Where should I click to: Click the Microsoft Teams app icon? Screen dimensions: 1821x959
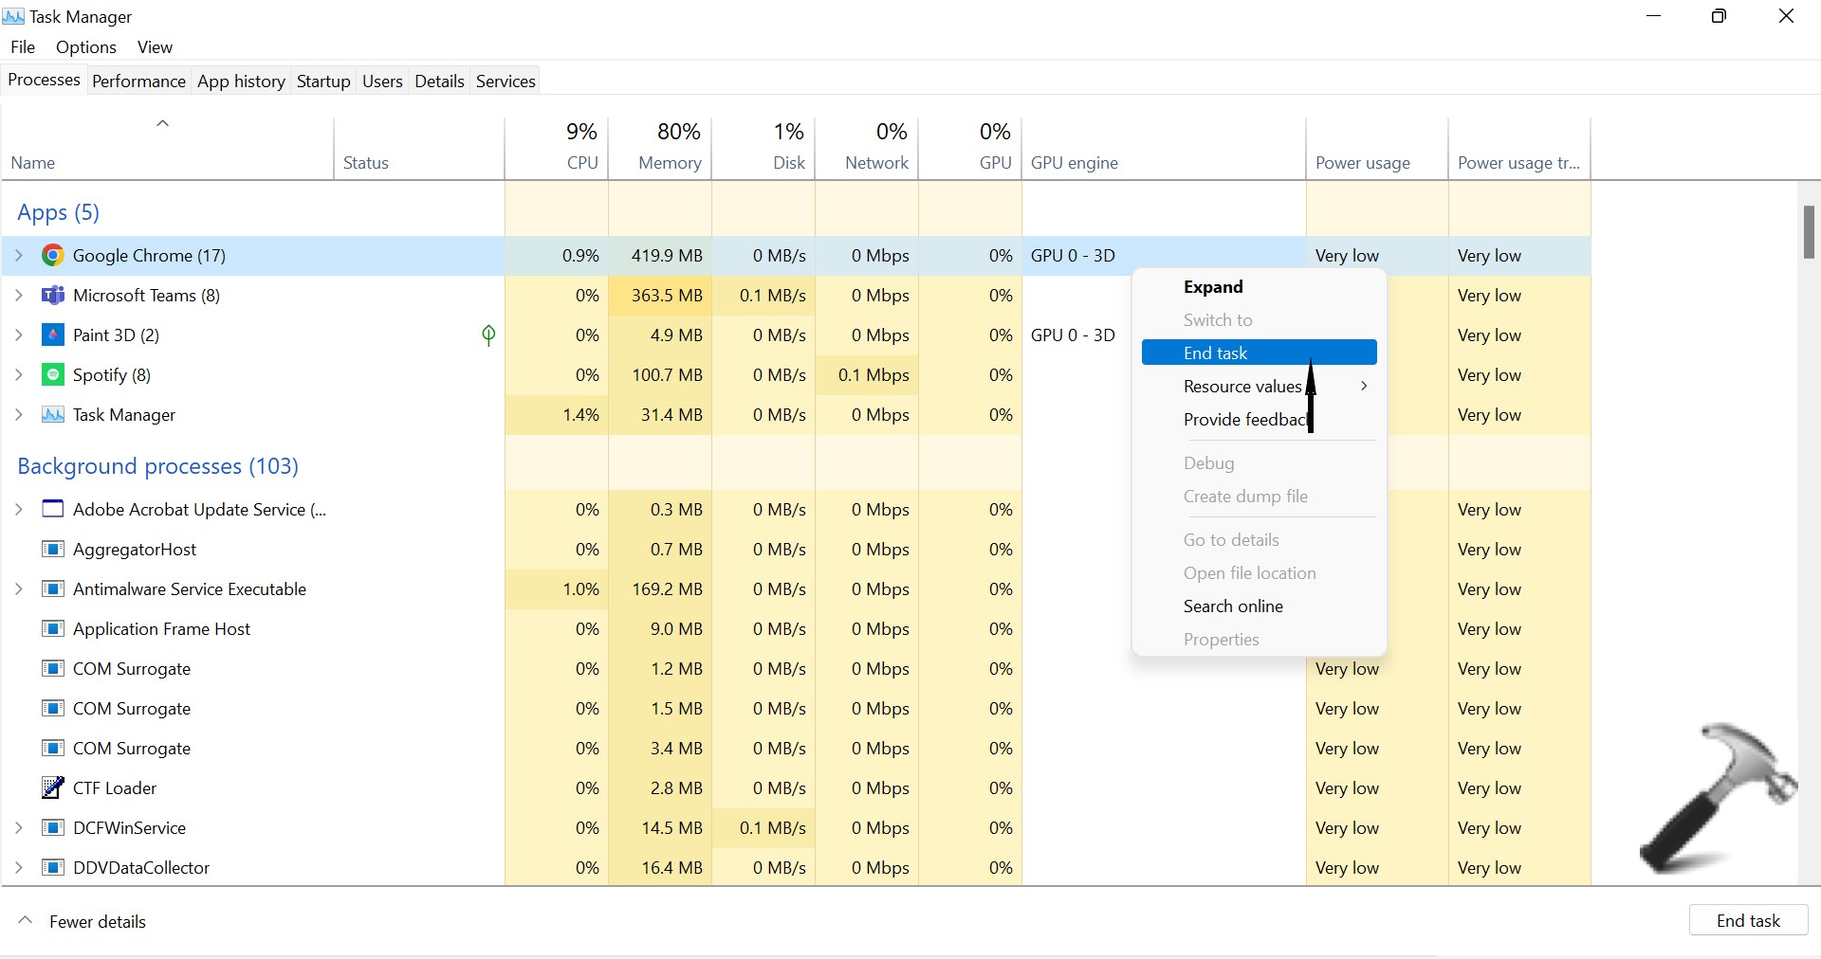click(x=53, y=296)
